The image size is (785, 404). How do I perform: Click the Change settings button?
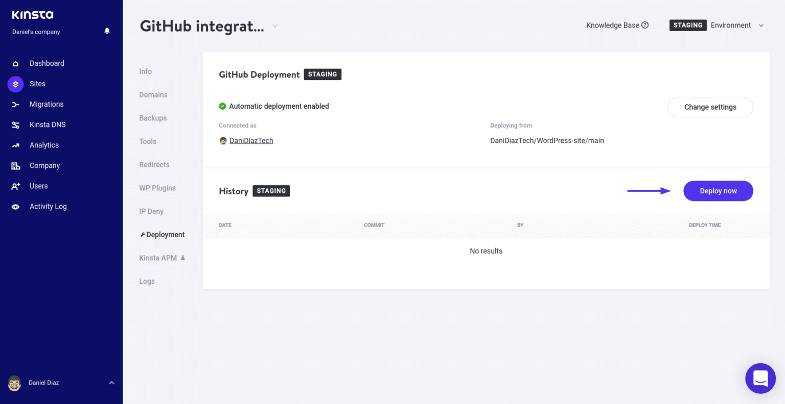(x=710, y=107)
